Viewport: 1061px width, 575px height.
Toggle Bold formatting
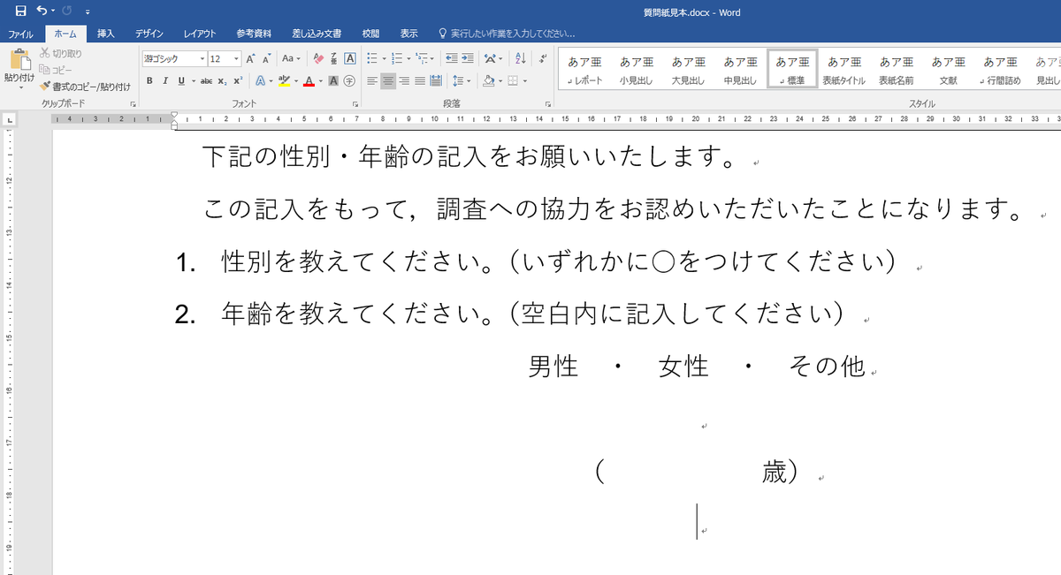click(149, 80)
